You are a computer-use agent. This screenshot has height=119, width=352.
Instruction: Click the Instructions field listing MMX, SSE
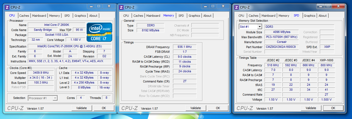click(x=70, y=61)
